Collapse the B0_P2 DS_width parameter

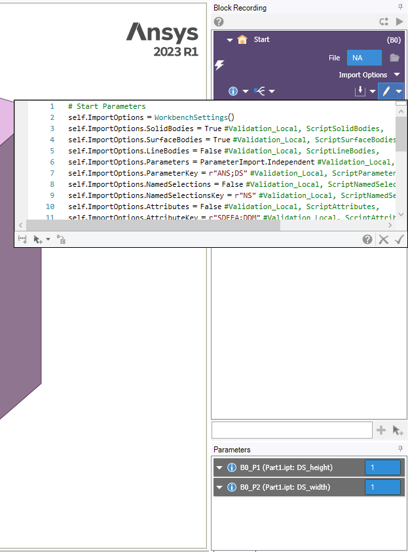(219, 487)
